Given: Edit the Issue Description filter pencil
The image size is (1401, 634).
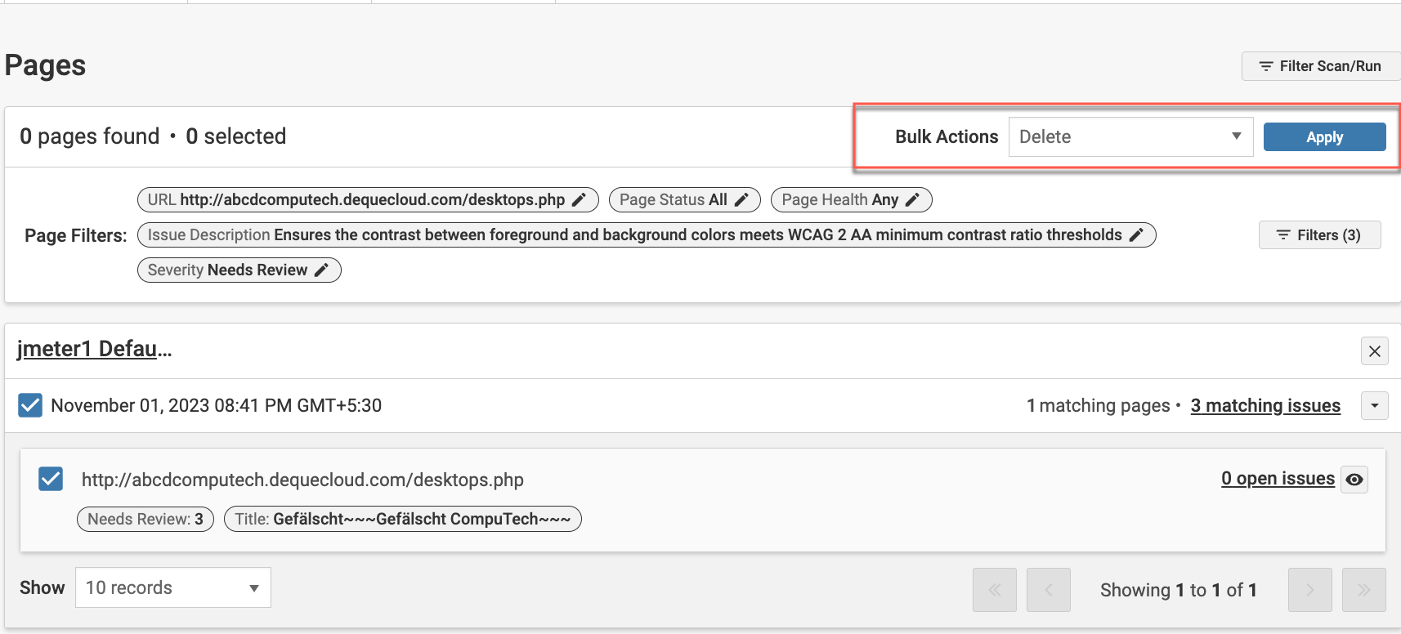Looking at the screenshot, I should click(x=1136, y=235).
